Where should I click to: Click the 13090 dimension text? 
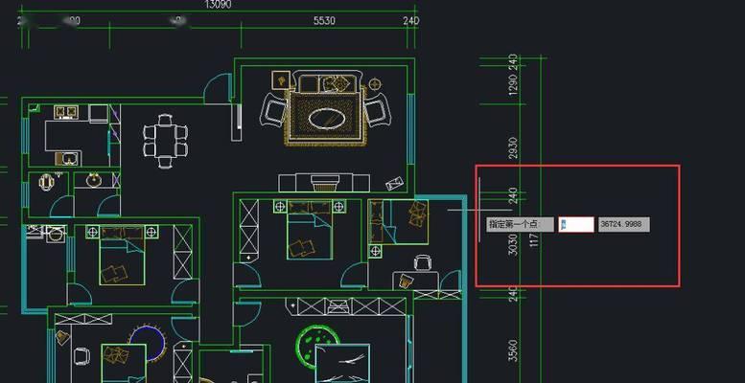click(219, 5)
